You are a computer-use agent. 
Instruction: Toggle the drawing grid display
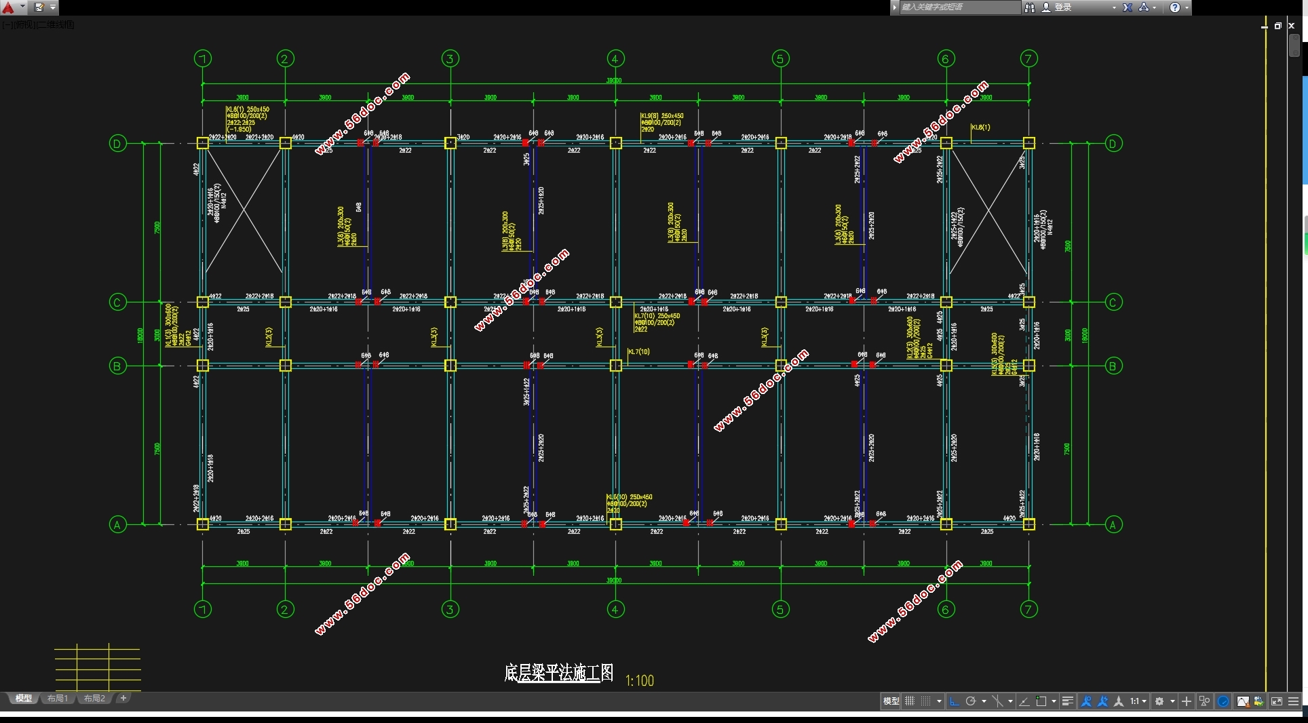point(910,701)
